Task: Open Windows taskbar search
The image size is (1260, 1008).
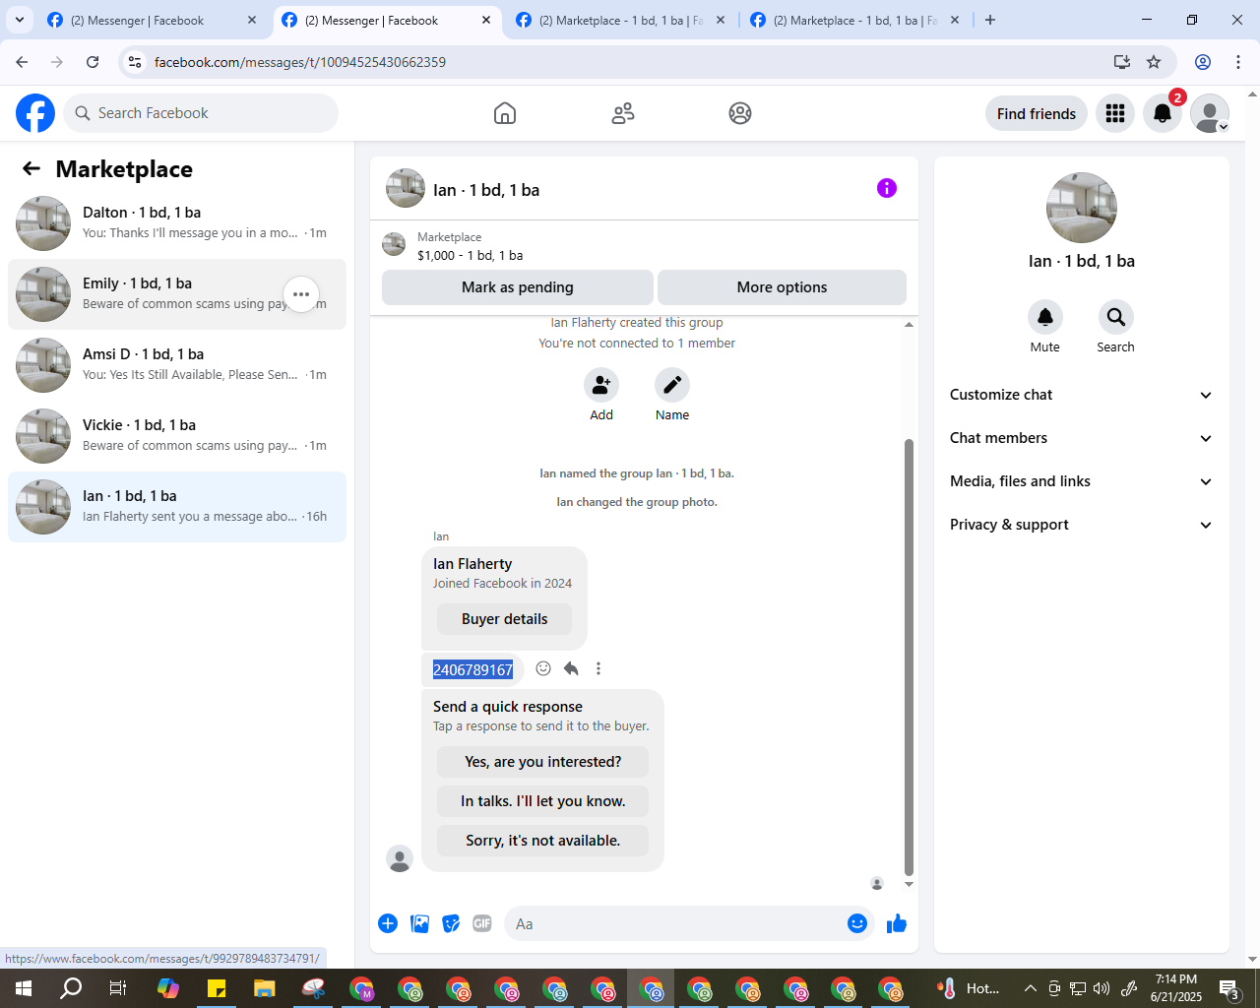Action: point(71,988)
